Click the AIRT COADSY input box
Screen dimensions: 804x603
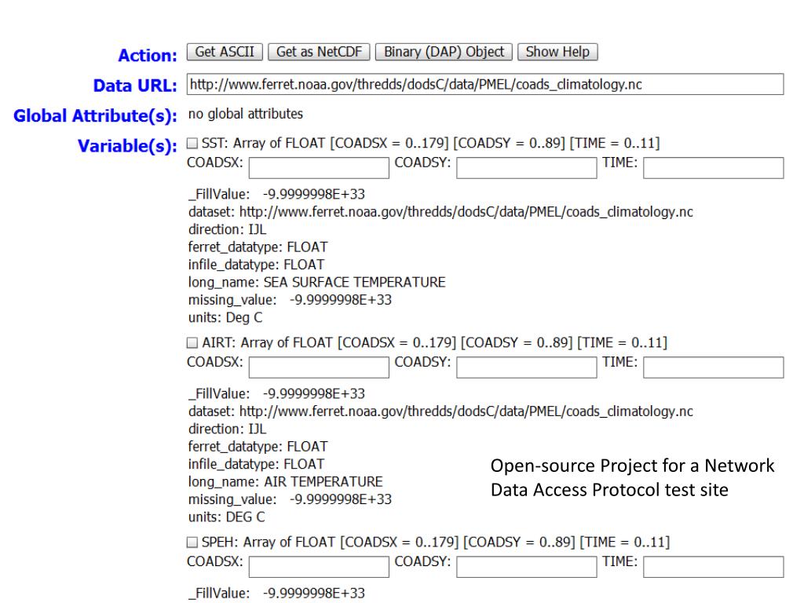tap(527, 367)
